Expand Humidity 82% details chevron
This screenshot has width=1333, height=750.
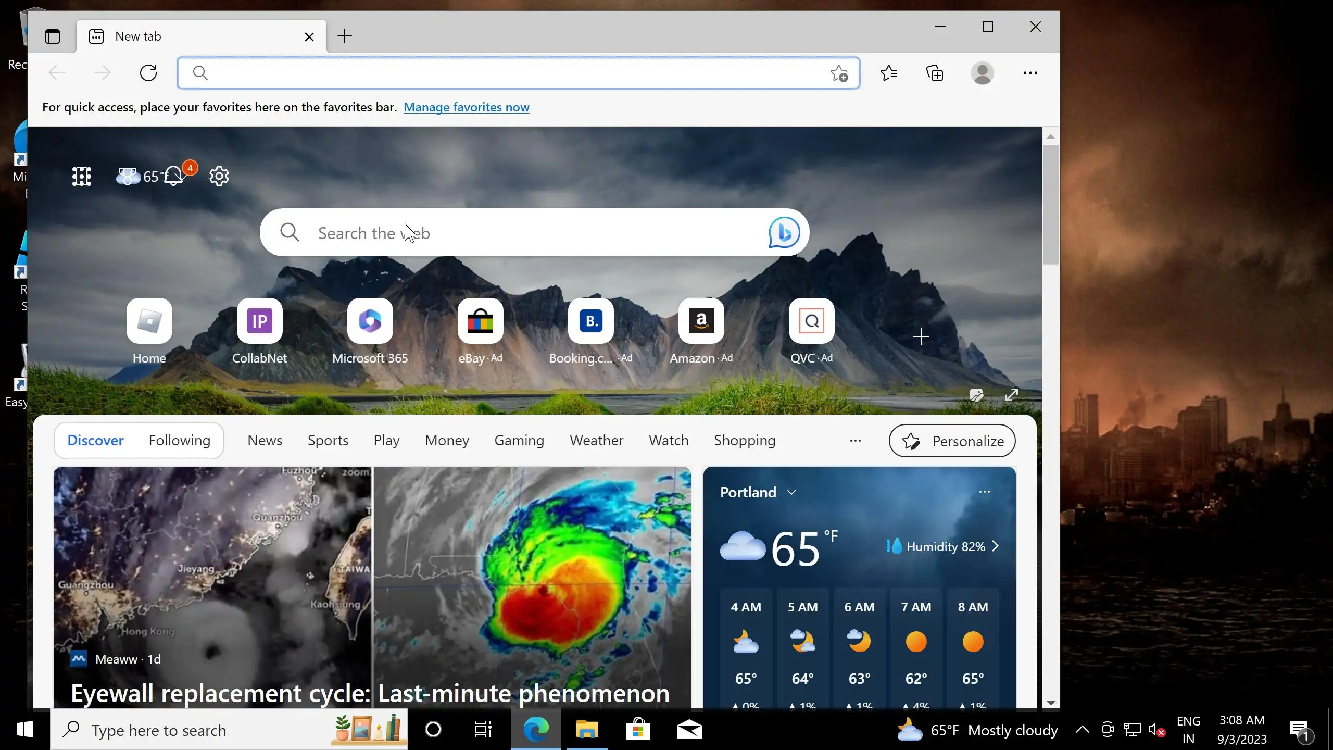(x=996, y=546)
